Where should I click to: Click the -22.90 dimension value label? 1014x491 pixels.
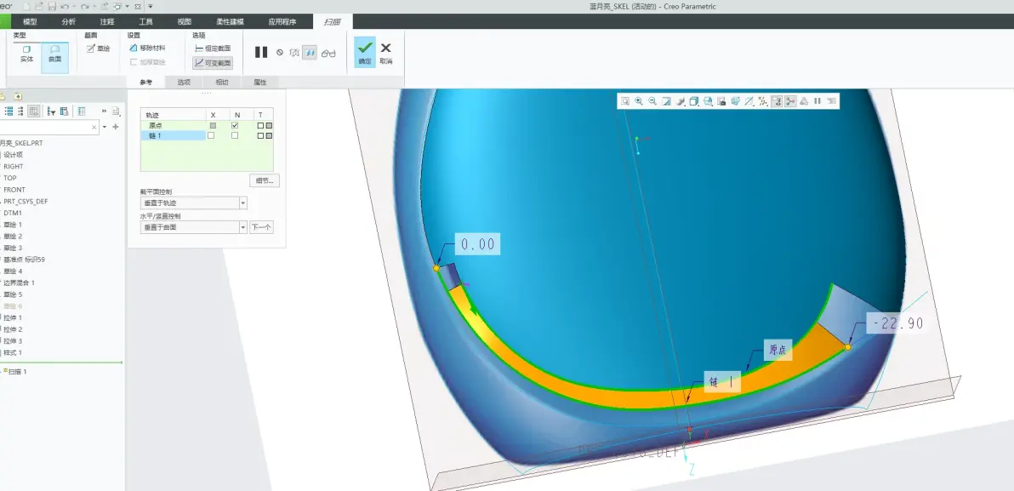coord(897,323)
